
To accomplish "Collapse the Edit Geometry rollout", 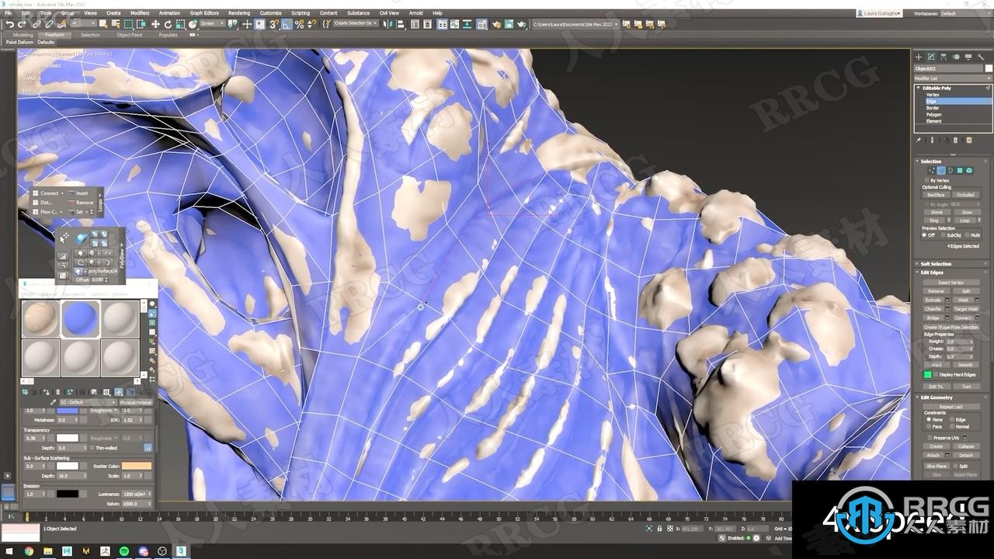I will (936, 398).
